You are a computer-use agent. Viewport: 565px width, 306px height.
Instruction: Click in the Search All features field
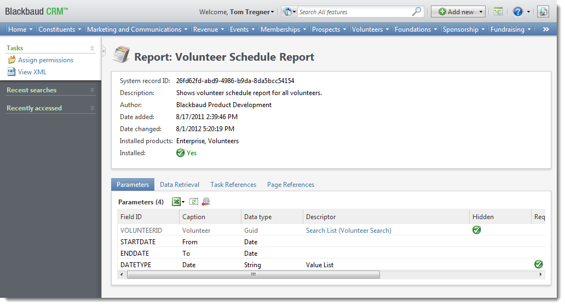(355, 12)
